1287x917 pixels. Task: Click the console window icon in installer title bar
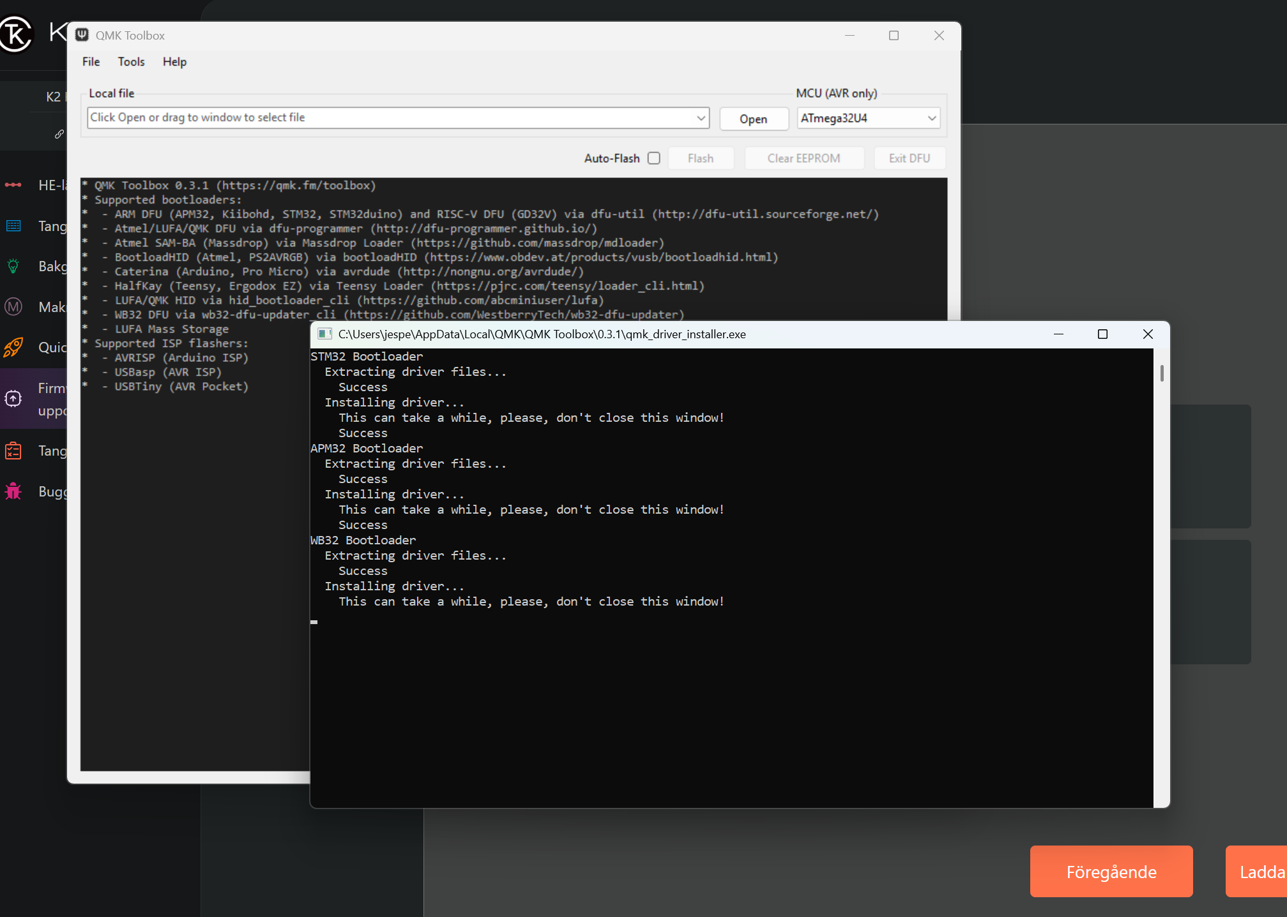tap(324, 334)
